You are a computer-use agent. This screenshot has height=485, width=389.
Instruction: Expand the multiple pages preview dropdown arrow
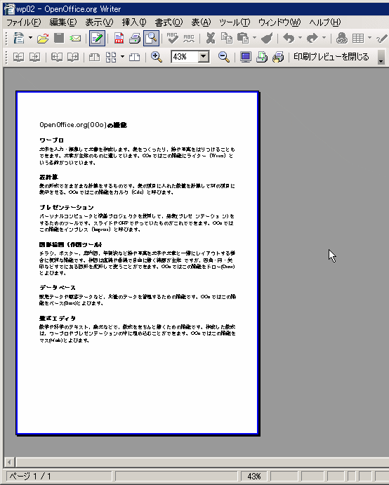(123, 57)
